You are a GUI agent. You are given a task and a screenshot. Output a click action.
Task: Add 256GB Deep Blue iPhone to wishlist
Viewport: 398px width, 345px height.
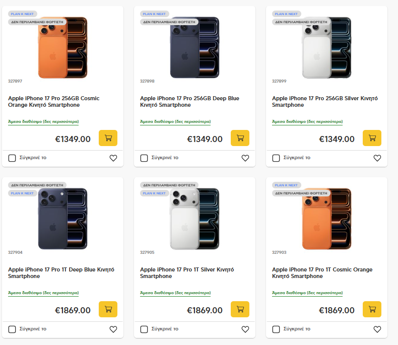coord(245,158)
